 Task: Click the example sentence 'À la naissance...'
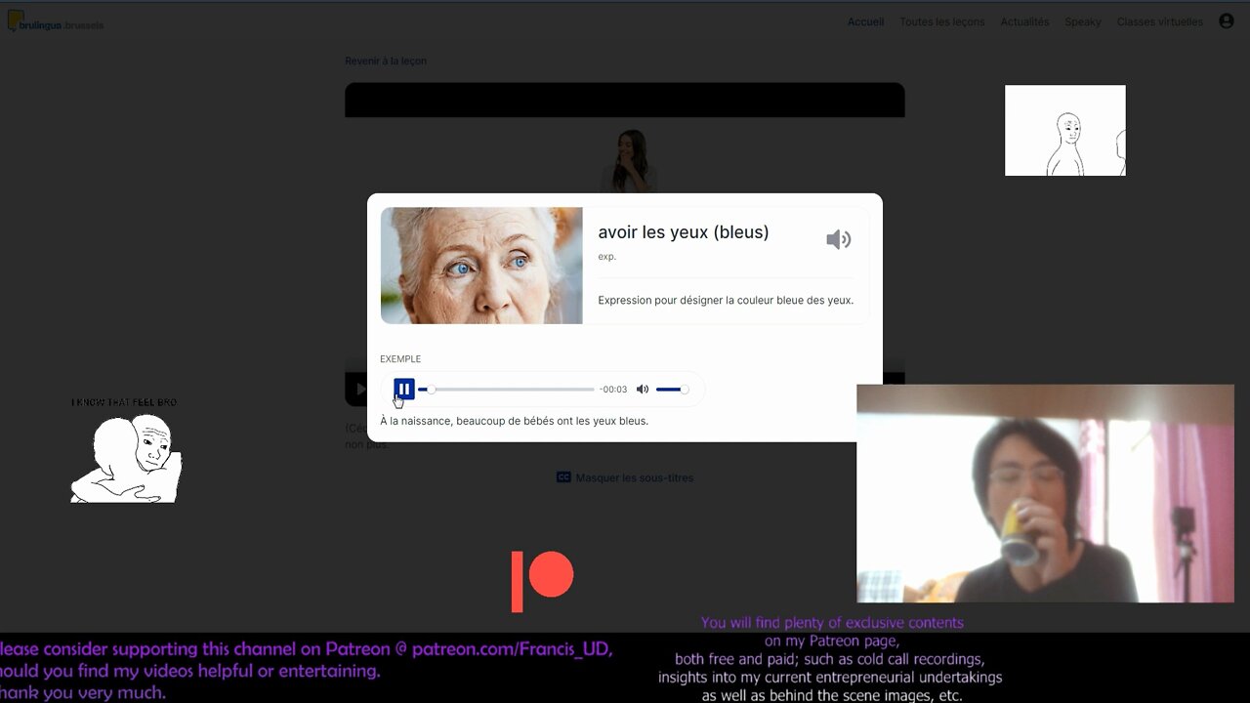coord(514,421)
